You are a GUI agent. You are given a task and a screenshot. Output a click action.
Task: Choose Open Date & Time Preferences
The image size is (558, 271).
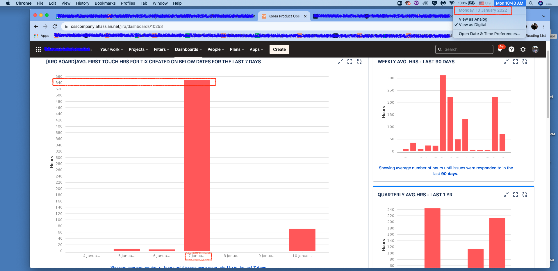(490, 34)
